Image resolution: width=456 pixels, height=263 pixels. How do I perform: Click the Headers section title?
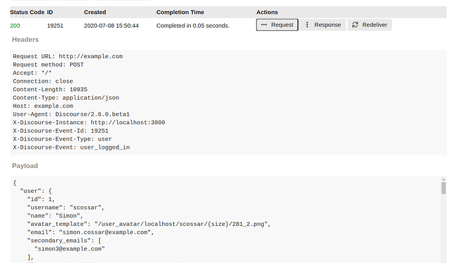[x=25, y=40]
